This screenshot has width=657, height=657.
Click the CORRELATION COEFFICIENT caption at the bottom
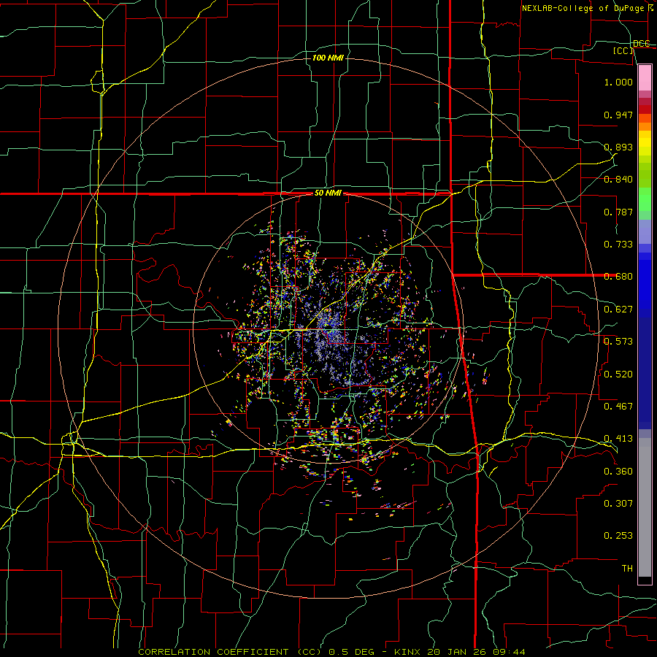pyautogui.click(x=331, y=652)
